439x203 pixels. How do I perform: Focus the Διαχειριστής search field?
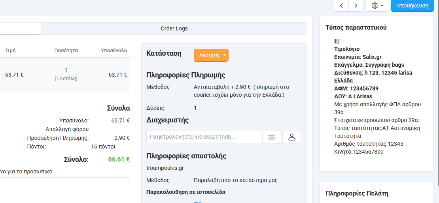(x=204, y=137)
